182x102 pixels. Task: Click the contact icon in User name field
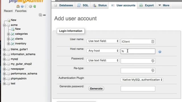[x=153, y=42]
